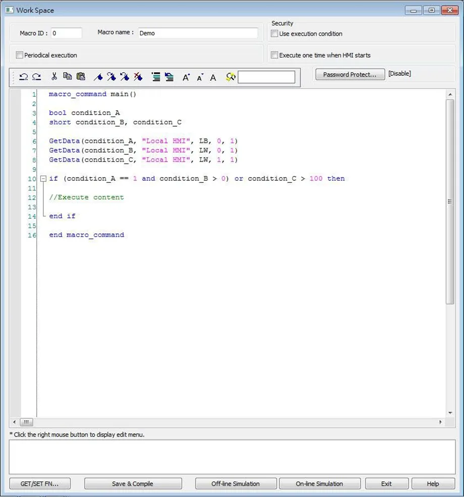Screen dimensions: 464x497
Task: Jump to next bookmark icon
Action: coord(111,77)
